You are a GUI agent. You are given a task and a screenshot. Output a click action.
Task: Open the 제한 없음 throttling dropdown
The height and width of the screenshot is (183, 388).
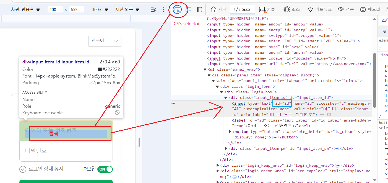pyautogui.click(x=127, y=10)
